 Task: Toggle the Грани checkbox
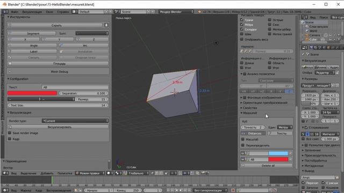tap(242, 20)
